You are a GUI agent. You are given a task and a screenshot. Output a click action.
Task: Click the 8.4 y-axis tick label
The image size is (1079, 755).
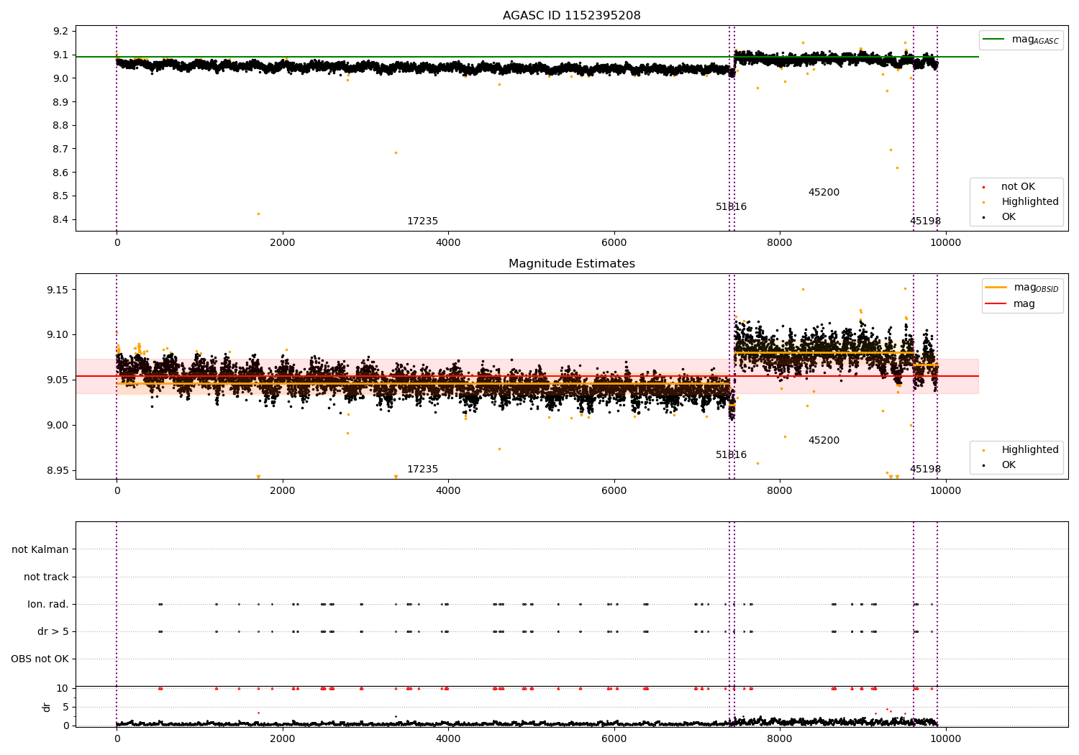click(61, 220)
